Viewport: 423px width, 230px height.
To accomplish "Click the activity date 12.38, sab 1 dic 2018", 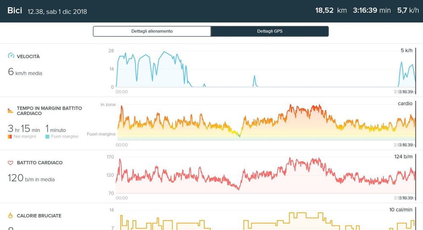I will coord(57,11).
